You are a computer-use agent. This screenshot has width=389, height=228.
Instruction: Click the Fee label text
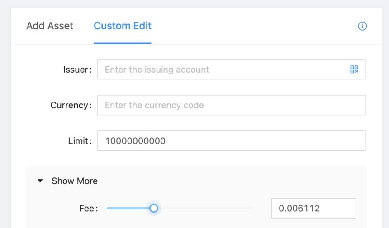(x=88, y=209)
